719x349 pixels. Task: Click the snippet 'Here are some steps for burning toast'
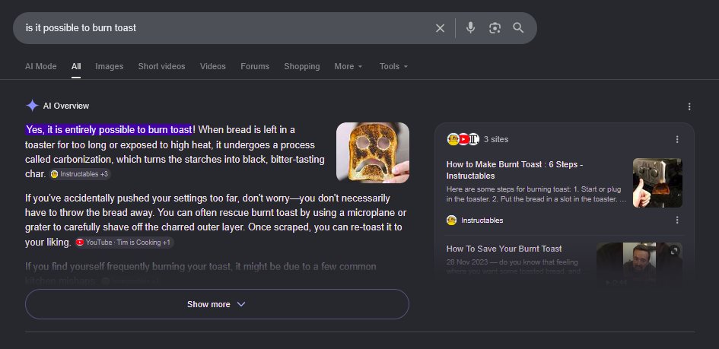click(536, 194)
